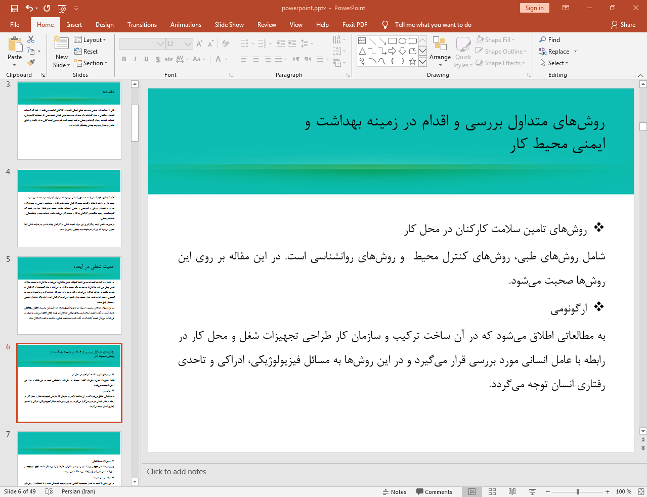Click the Slide Show status bar icon
Image resolution: width=647 pixels, height=497 pixels.
[x=532, y=491]
